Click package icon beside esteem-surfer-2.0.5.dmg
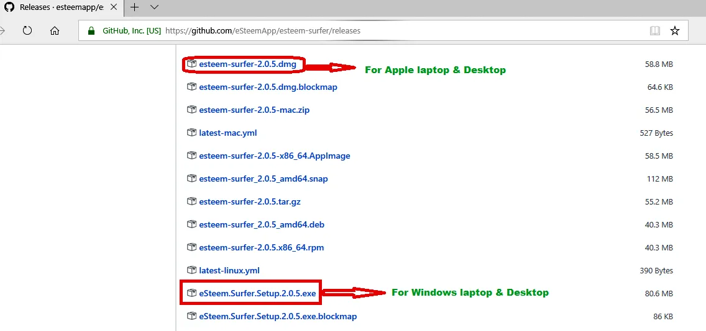 pyautogui.click(x=191, y=64)
